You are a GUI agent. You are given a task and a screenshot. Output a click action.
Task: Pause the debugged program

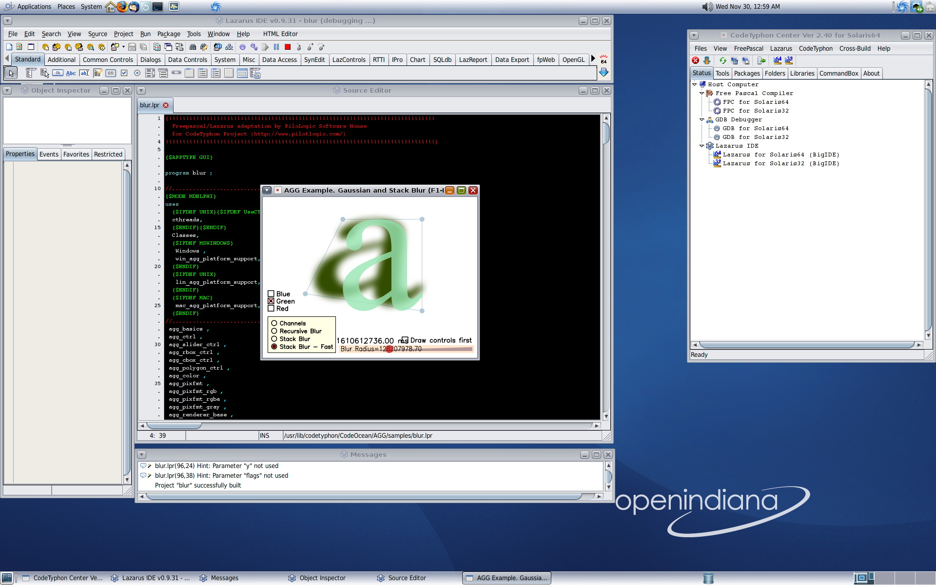point(276,47)
